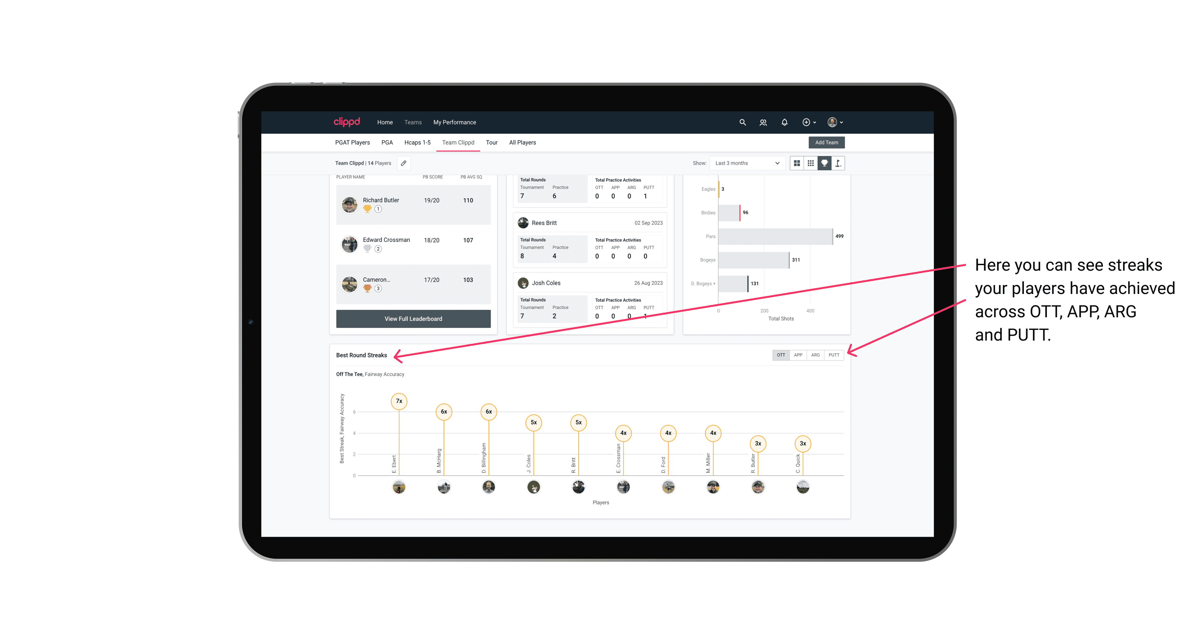This screenshot has width=1192, height=641.
Task: Click the notification bell icon
Action: click(784, 122)
